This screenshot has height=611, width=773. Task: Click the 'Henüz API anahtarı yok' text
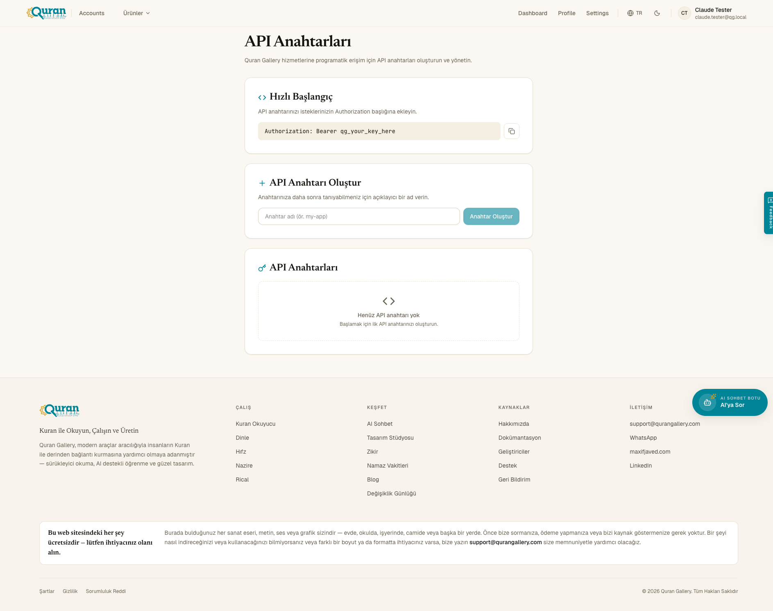388,315
